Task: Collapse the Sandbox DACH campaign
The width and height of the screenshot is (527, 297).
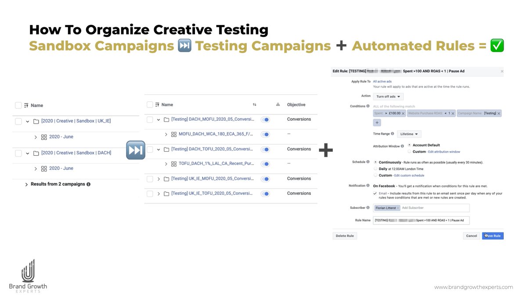Action: pos(28,153)
